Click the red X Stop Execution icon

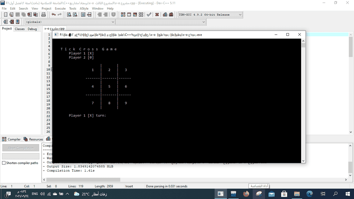157,15
